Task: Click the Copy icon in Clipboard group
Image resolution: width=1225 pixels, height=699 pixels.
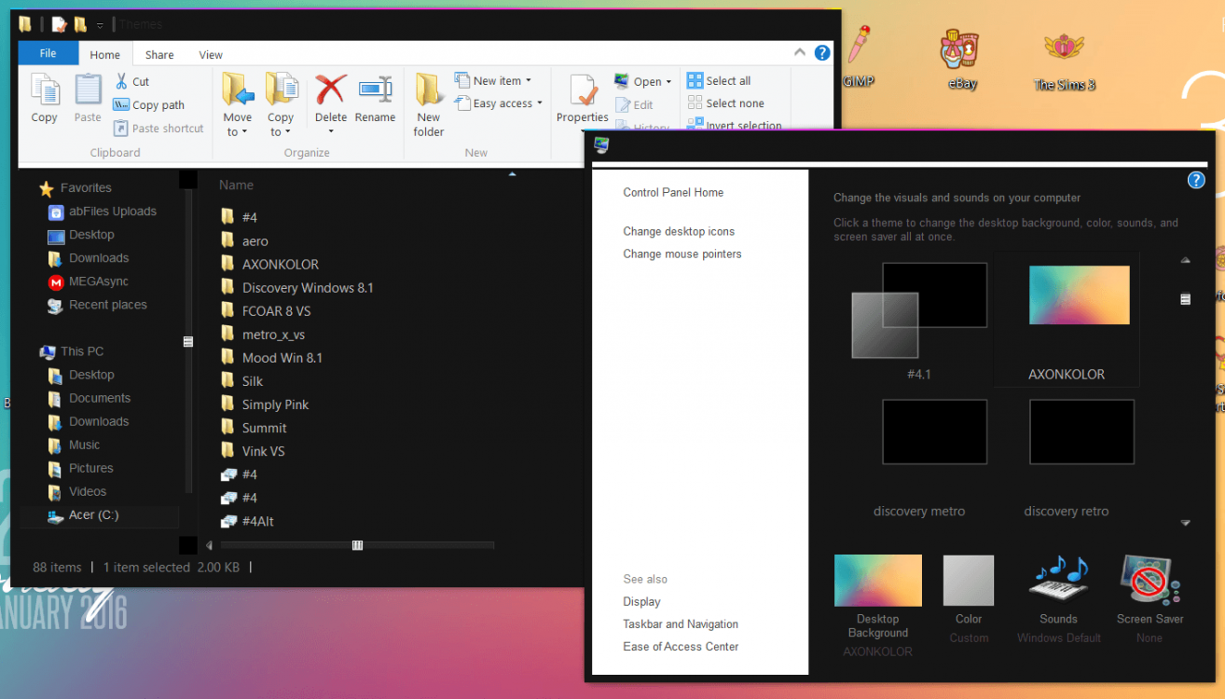Action: coord(45,90)
